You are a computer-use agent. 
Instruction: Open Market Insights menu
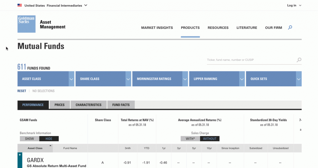coord(157,28)
